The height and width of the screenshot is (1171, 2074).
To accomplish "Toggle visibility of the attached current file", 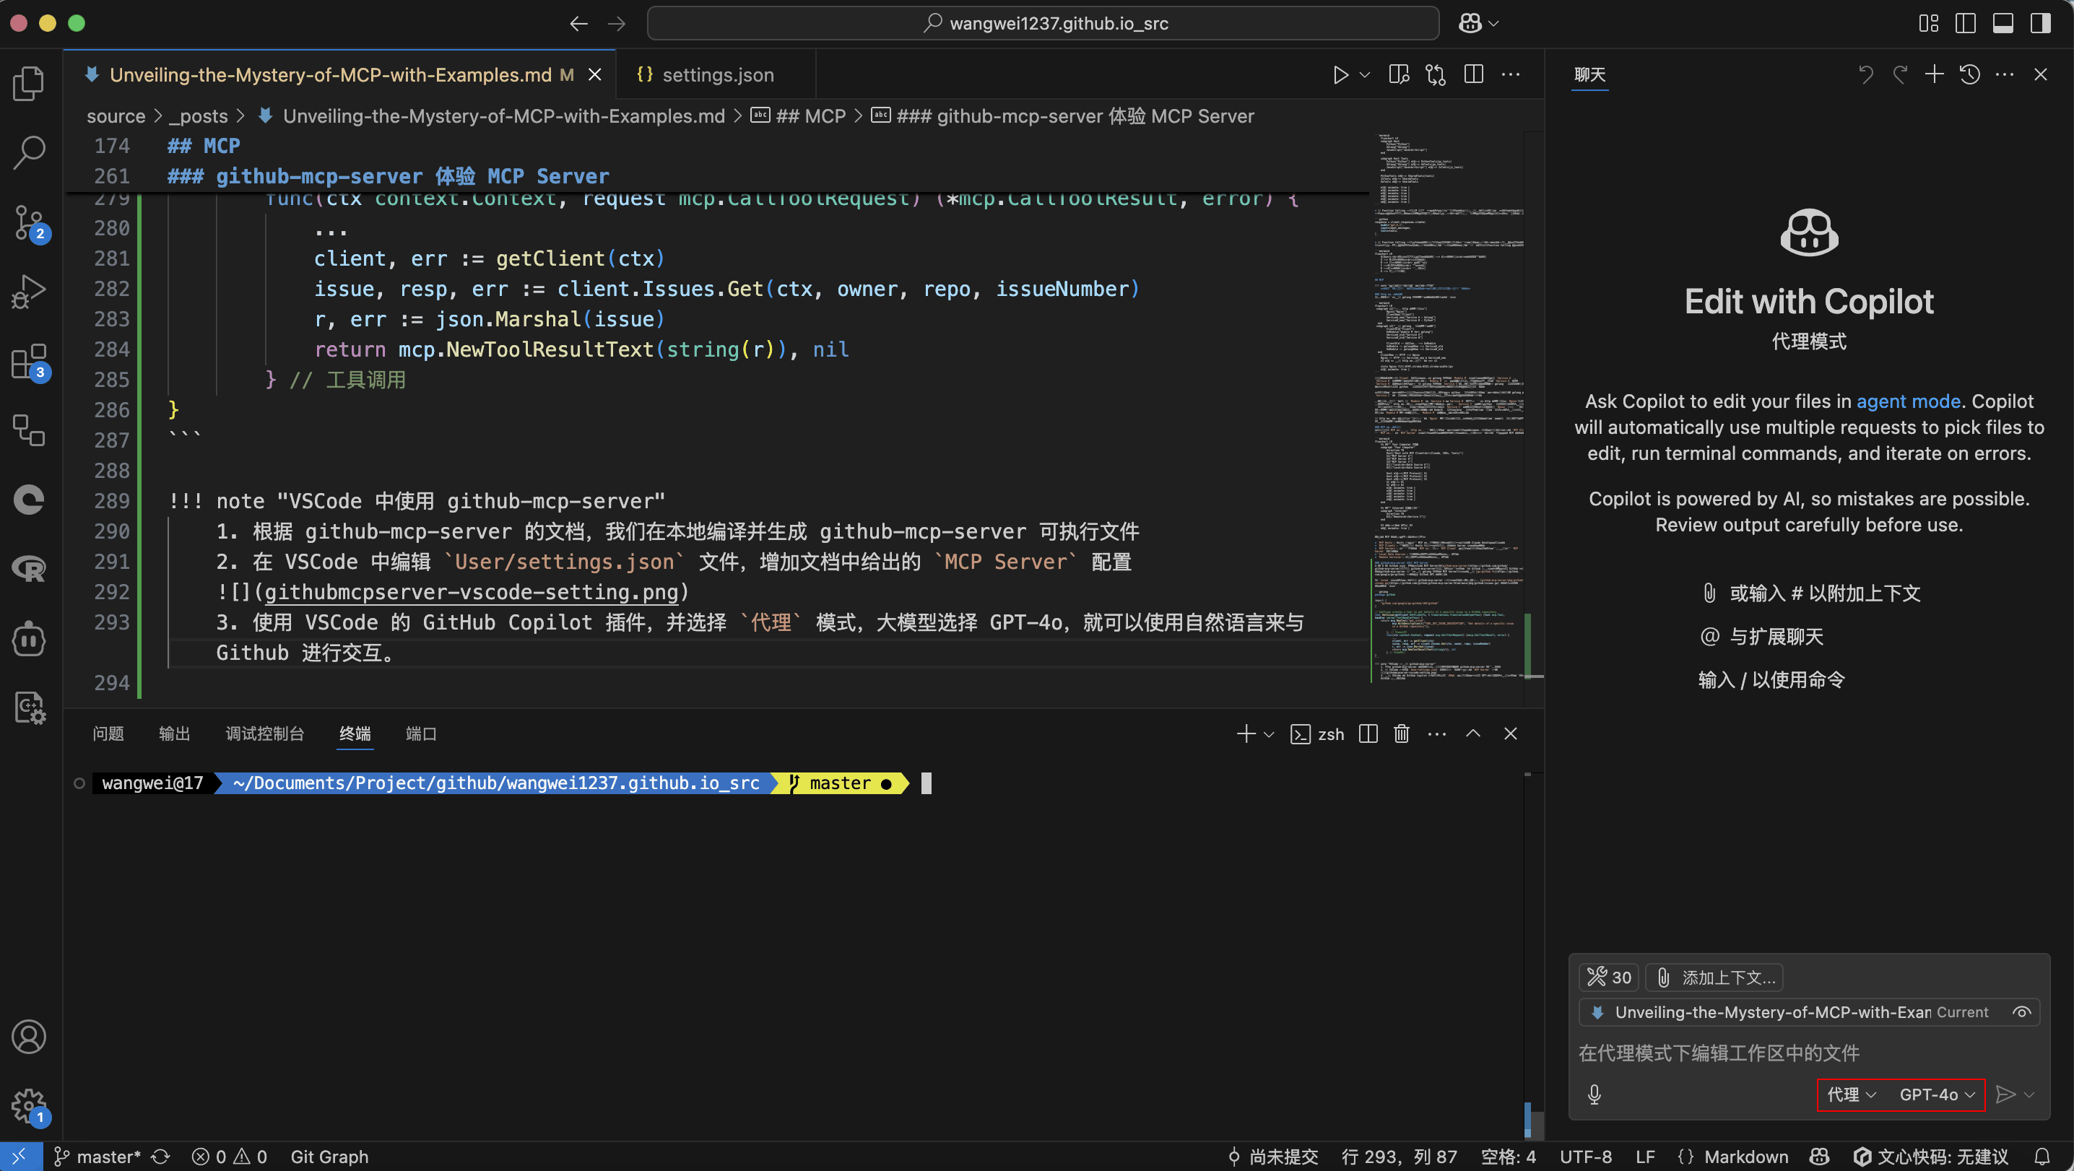I will click(x=2022, y=1012).
